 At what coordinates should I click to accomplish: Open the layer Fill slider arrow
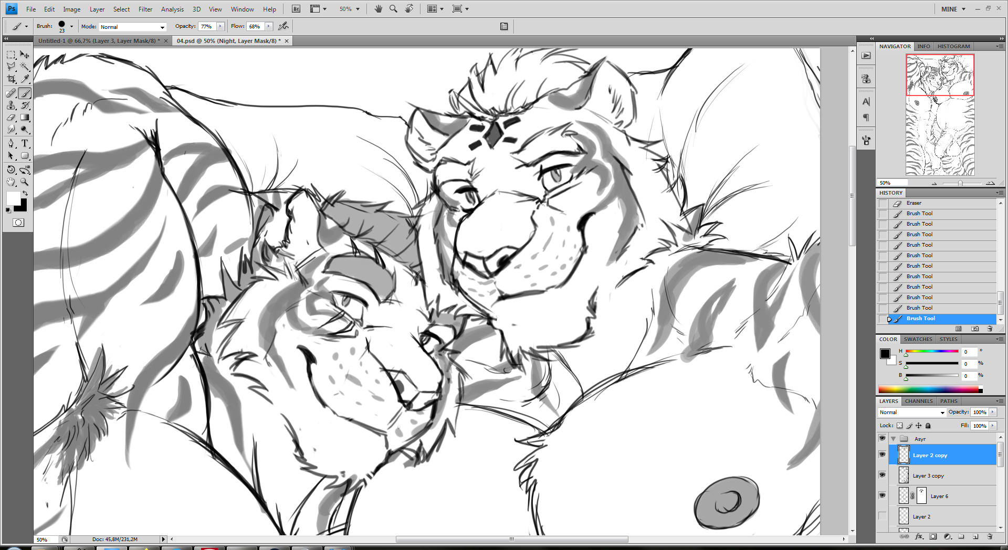[993, 426]
